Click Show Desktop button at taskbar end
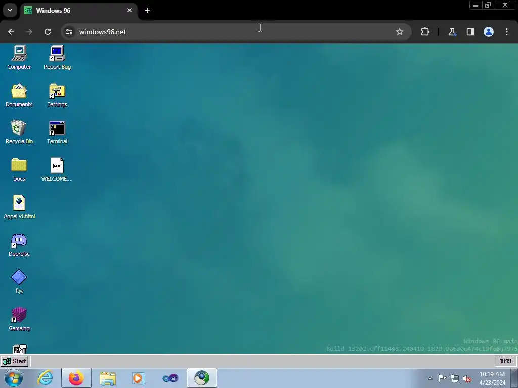This screenshot has height=388, width=518. (x=514, y=378)
